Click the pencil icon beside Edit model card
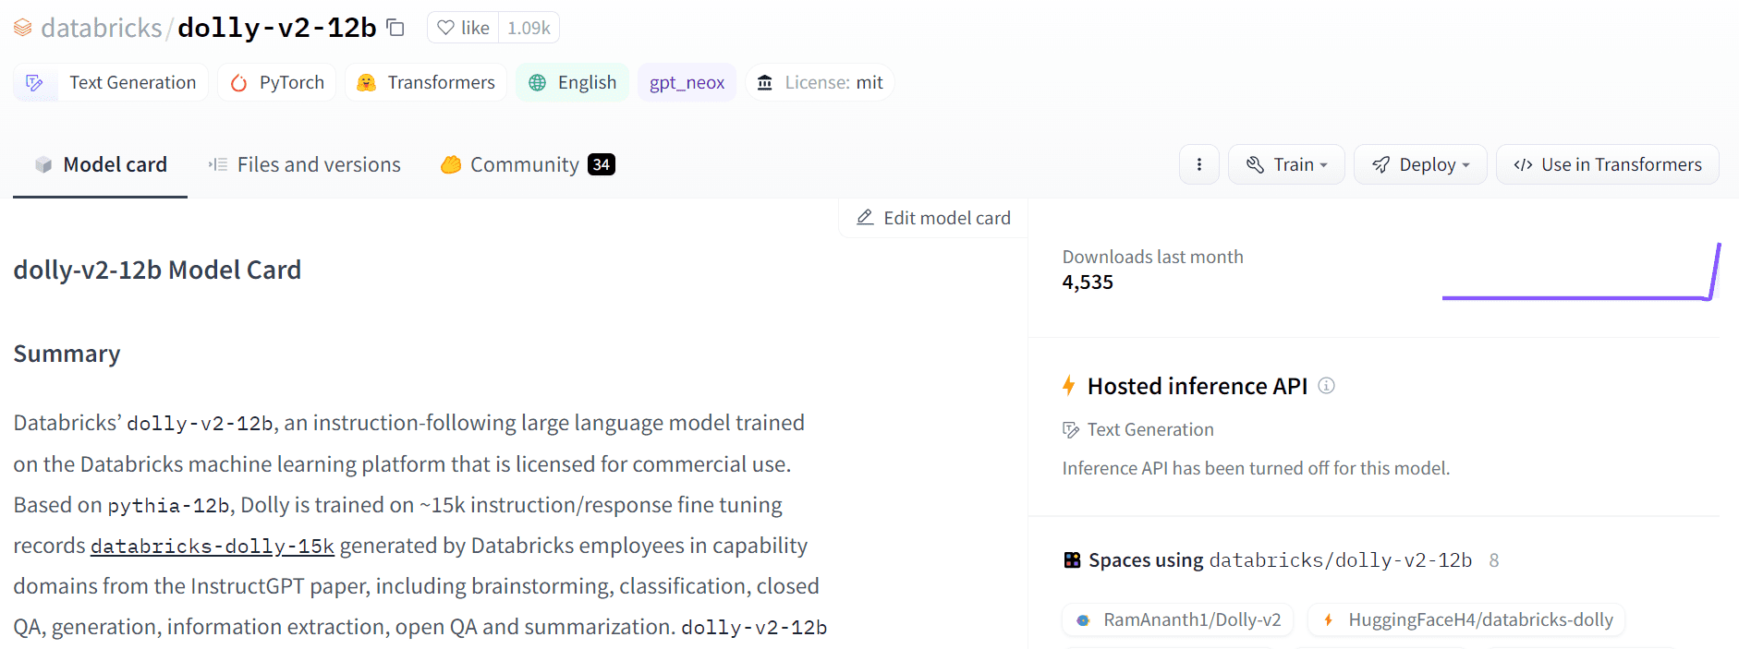Screen dimensions: 1739x649 tap(865, 218)
